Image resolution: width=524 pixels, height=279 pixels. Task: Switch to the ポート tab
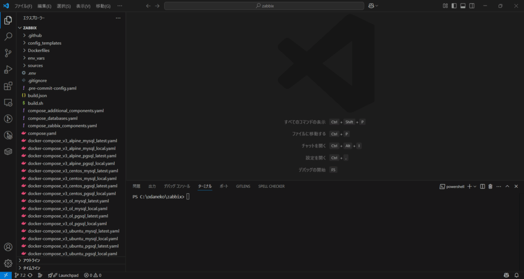click(224, 187)
